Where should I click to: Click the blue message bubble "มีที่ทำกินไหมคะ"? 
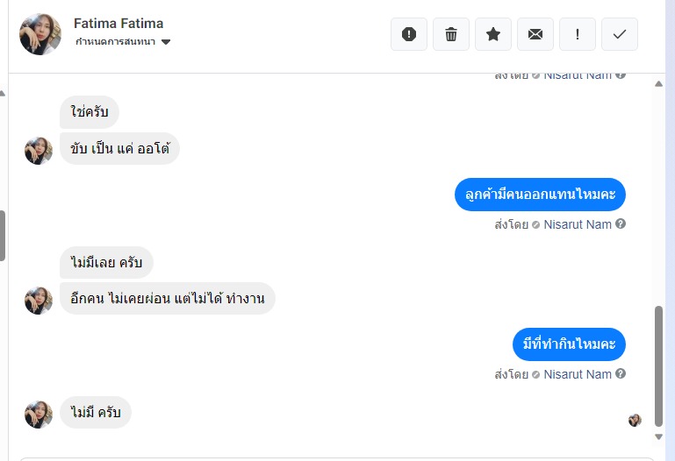[x=569, y=344]
